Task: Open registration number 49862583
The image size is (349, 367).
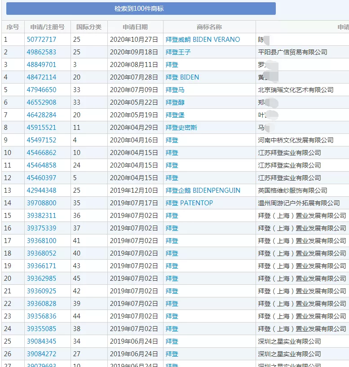Action: (41, 52)
